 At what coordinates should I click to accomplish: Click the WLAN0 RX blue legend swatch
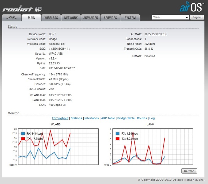[23, 133]
